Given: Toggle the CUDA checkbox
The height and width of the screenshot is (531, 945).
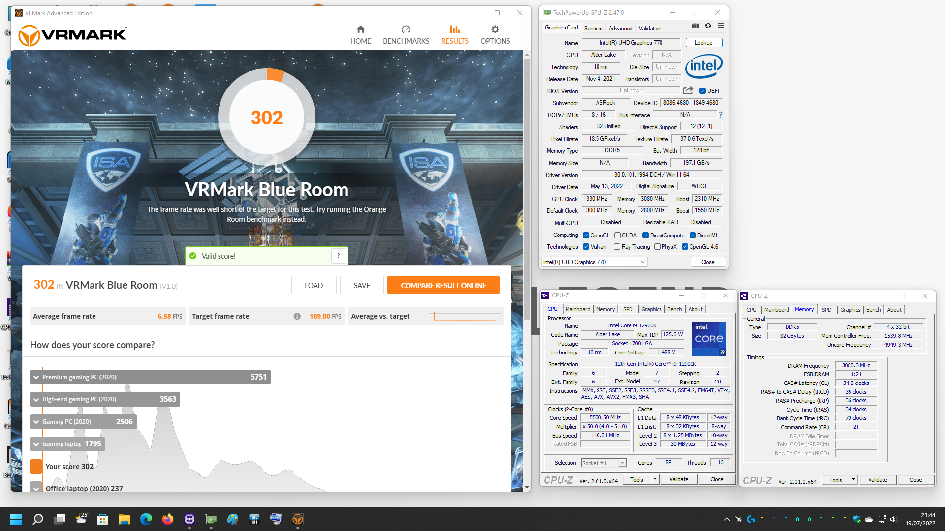Looking at the screenshot, I should click(617, 236).
